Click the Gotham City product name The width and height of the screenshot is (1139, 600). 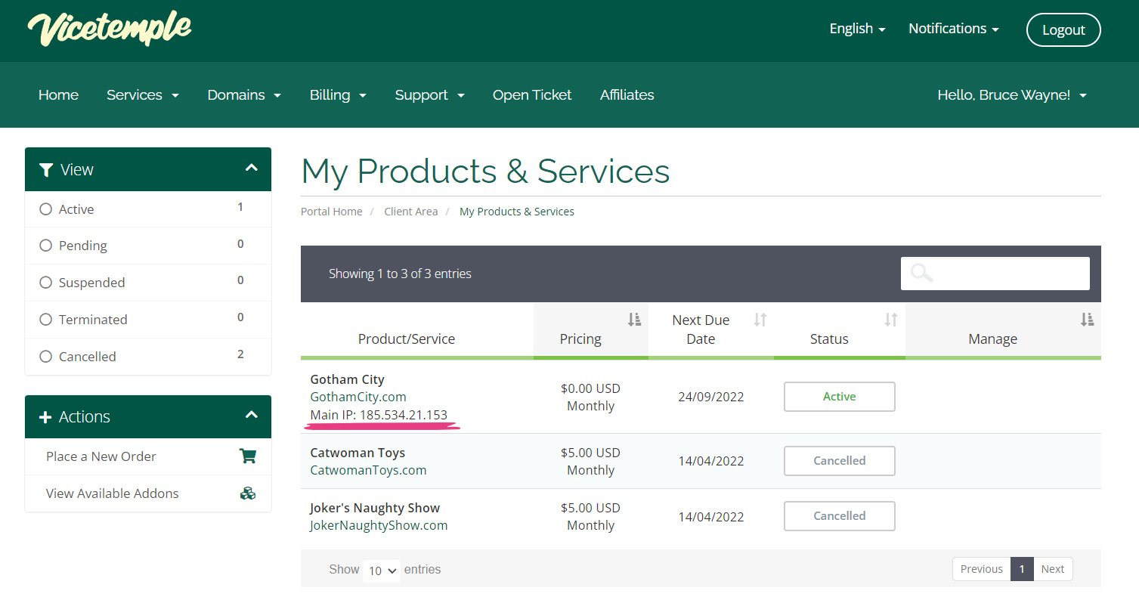(x=347, y=379)
